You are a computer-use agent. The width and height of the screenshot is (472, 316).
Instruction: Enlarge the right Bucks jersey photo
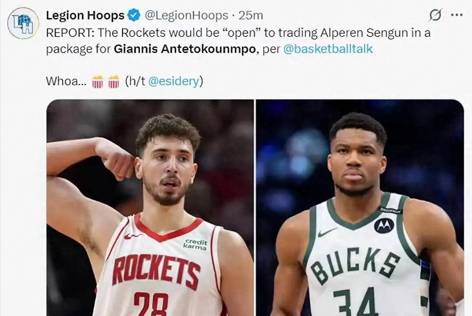tap(360, 208)
